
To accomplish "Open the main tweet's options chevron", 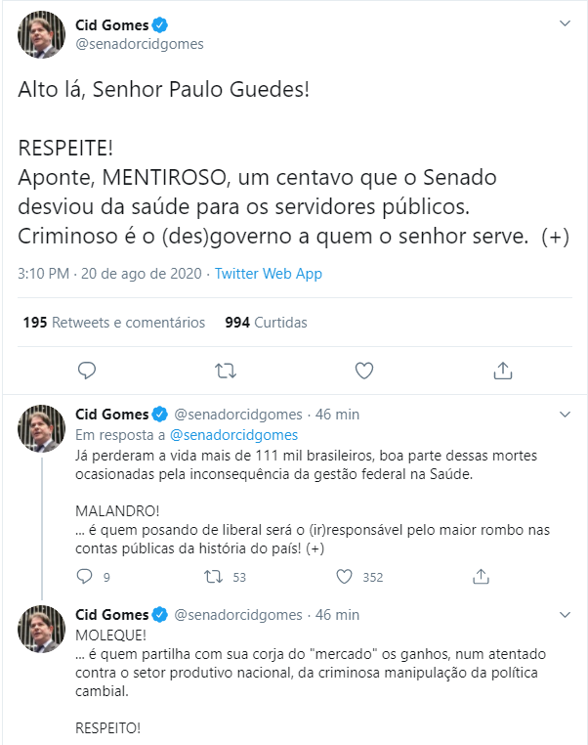I will [565, 23].
